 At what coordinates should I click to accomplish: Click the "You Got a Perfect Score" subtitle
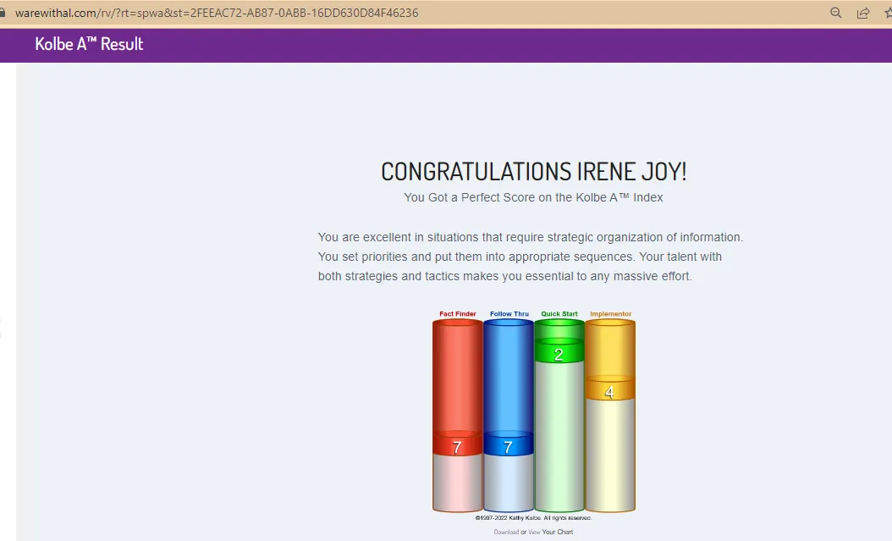click(534, 197)
